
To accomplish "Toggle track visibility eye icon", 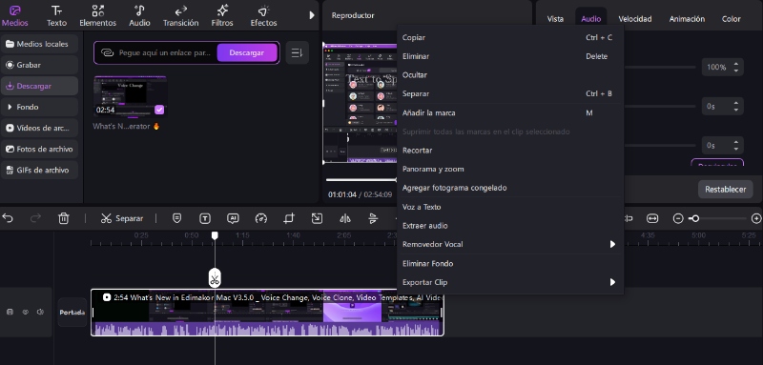I will [26, 312].
